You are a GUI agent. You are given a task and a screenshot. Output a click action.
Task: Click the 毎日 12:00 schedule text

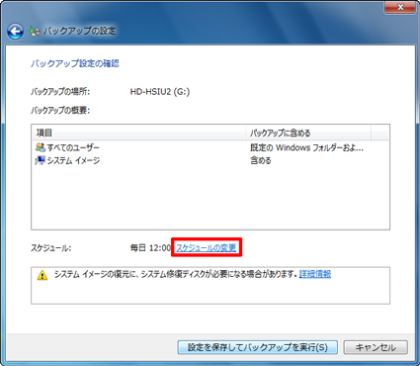click(x=150, y=247)
